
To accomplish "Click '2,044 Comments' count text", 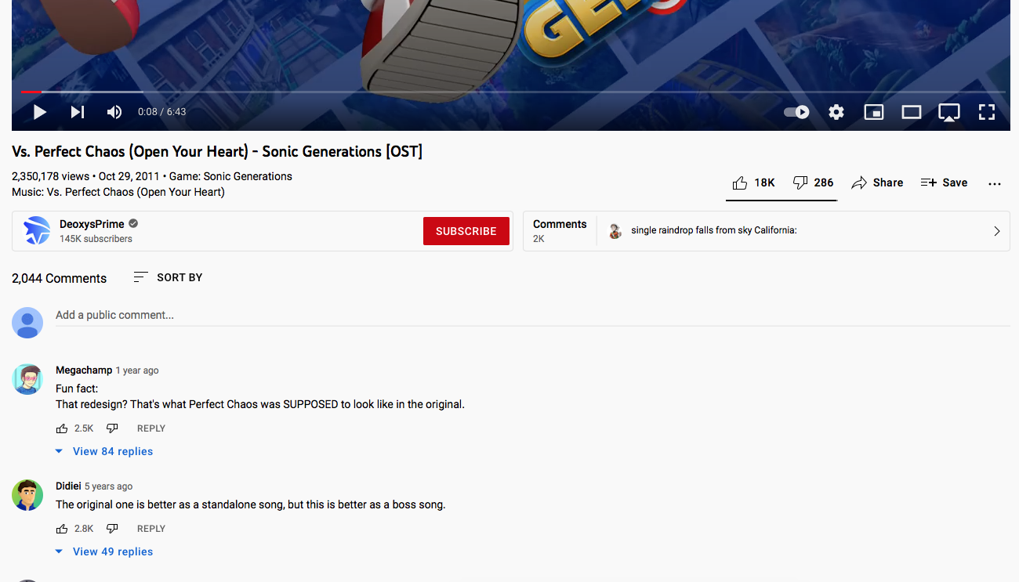I will [x=59, y=278].
